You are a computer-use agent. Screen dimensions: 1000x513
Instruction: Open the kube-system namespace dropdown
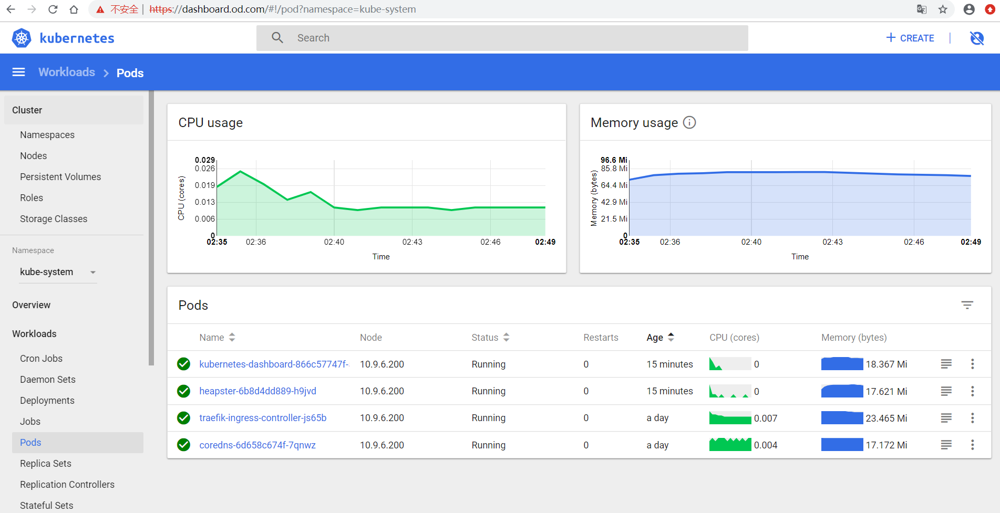click(58, 272)
